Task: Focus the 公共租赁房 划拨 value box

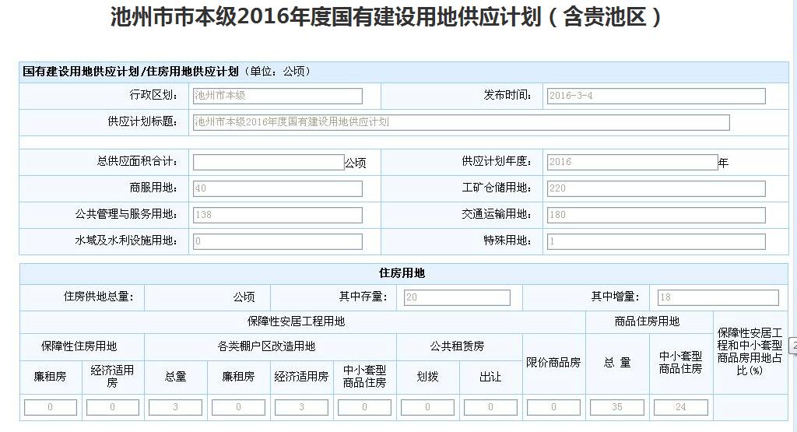Action: click(x=427, y=407)
